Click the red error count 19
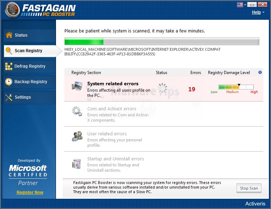Viewport: 271px width, 209px height. 192,89
